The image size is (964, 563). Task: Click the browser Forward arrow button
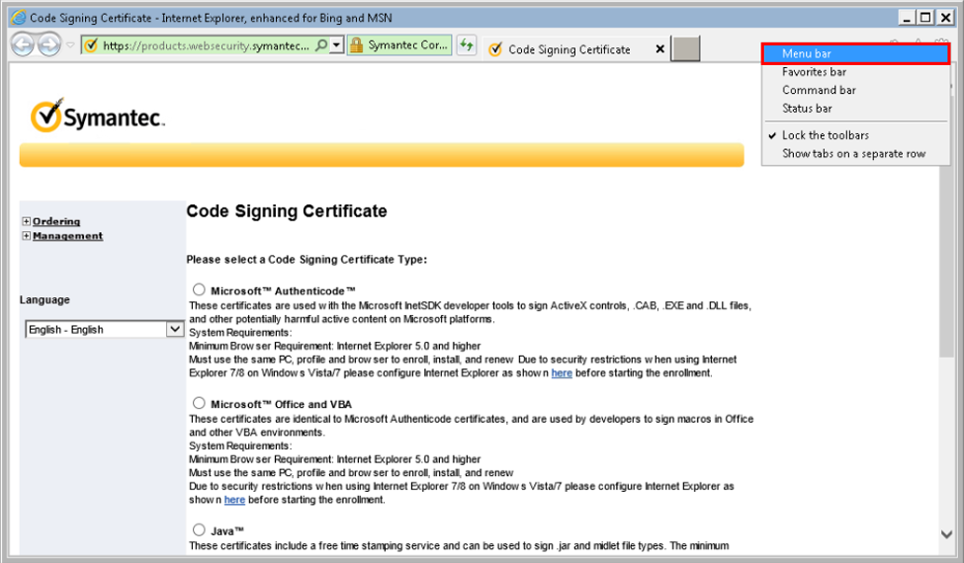49,44
